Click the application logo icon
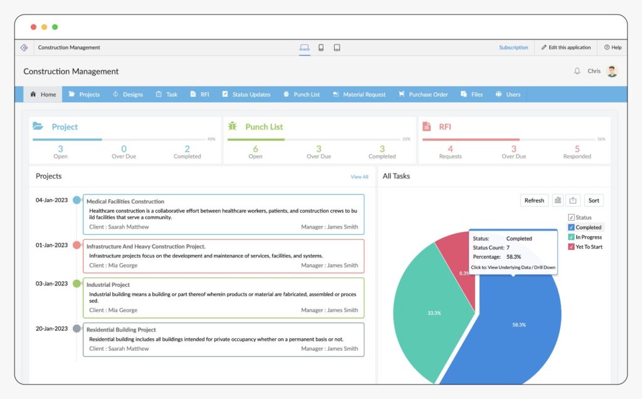642x399 pixels. coord(24,48)
